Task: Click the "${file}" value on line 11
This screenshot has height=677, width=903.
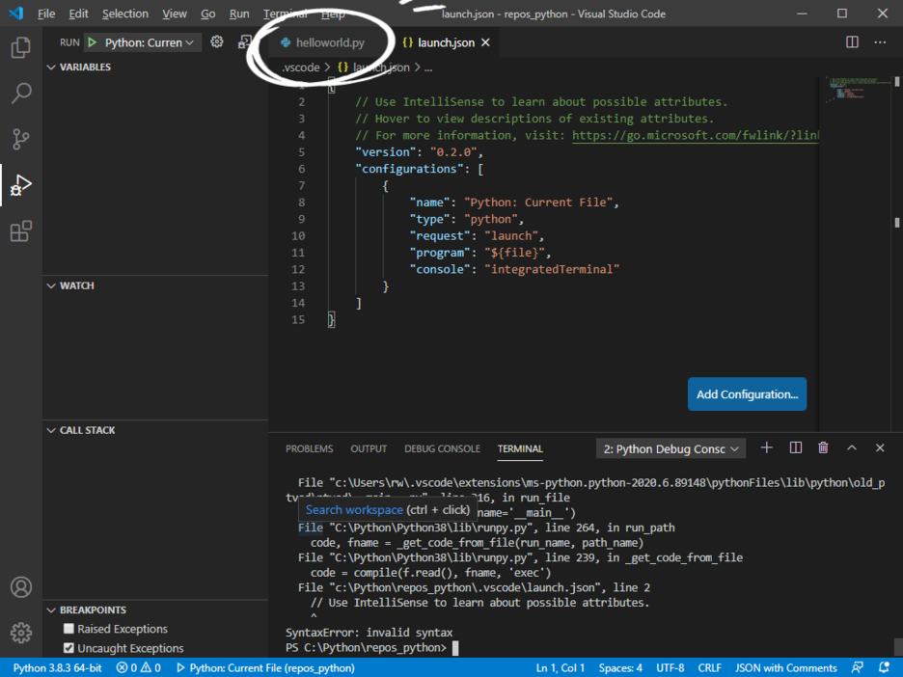Action: click(x=514, y=253)
